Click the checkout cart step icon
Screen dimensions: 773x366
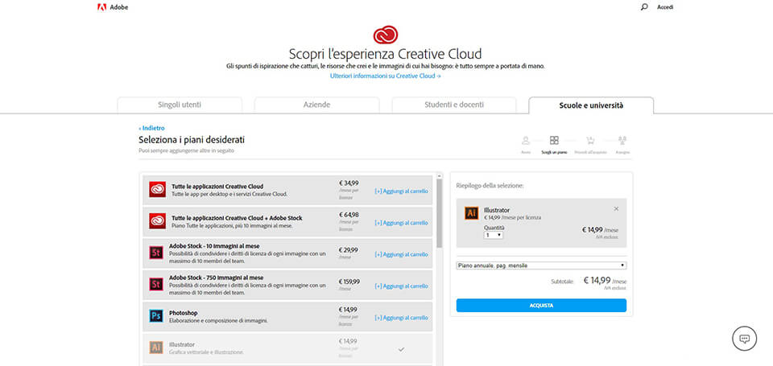click(x=590, y=141)
